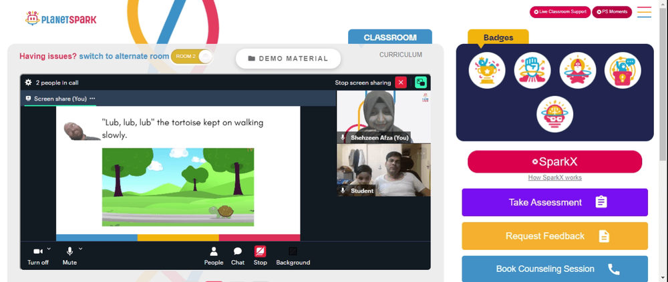
Task: Open the Chat panel
Action: (x=238, y=257)
